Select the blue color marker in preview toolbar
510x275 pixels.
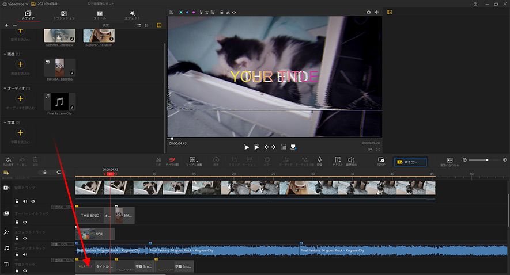coord(187,12)
